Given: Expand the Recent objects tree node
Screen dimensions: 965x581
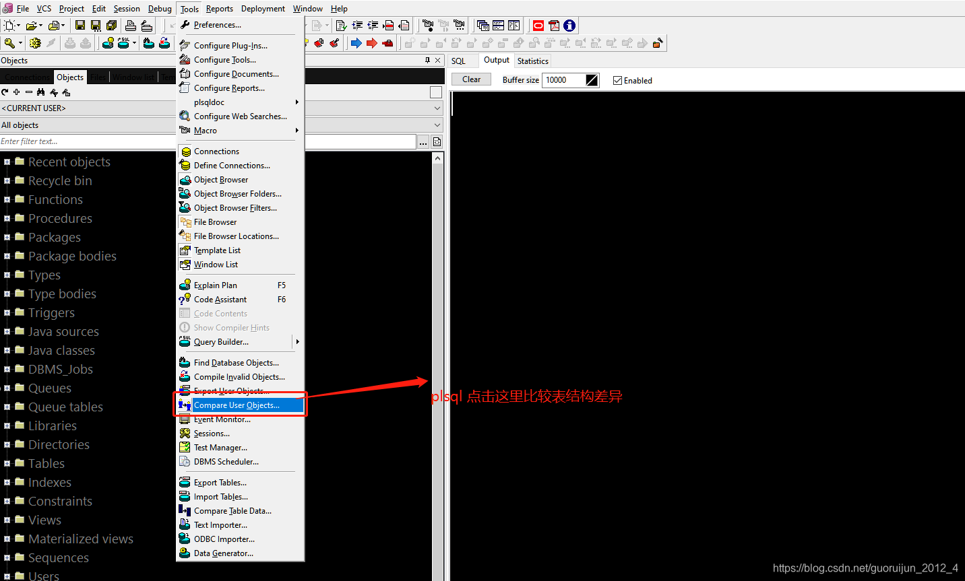Looking at the screenshot, I should (7, 162).
